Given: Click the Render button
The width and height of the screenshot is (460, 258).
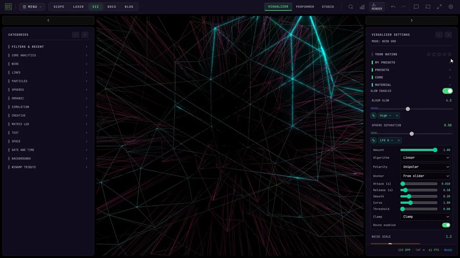Looking at the screenshot, I should (377, 7).
